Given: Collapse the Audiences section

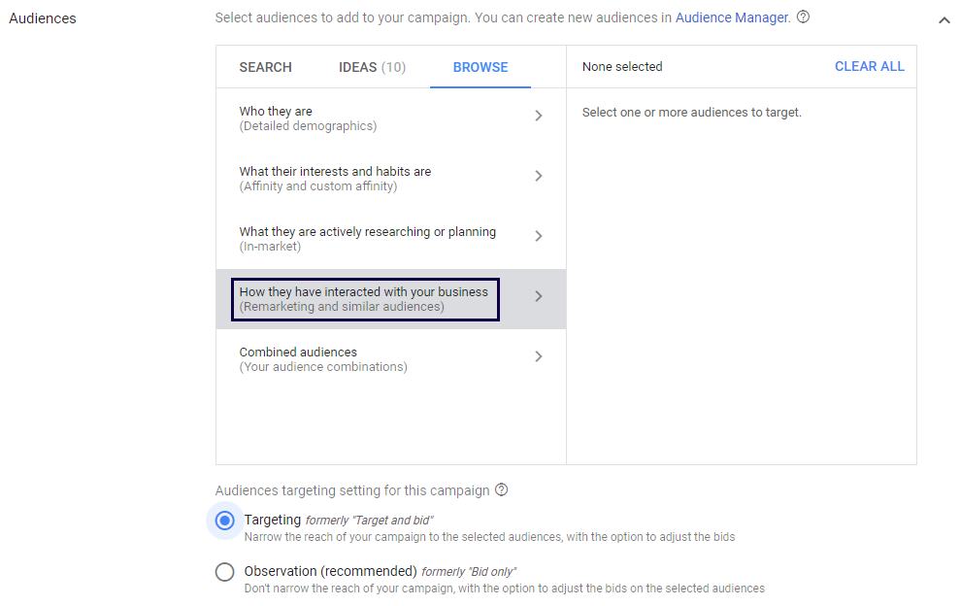Looking at the screenshot, I should 943,20.
